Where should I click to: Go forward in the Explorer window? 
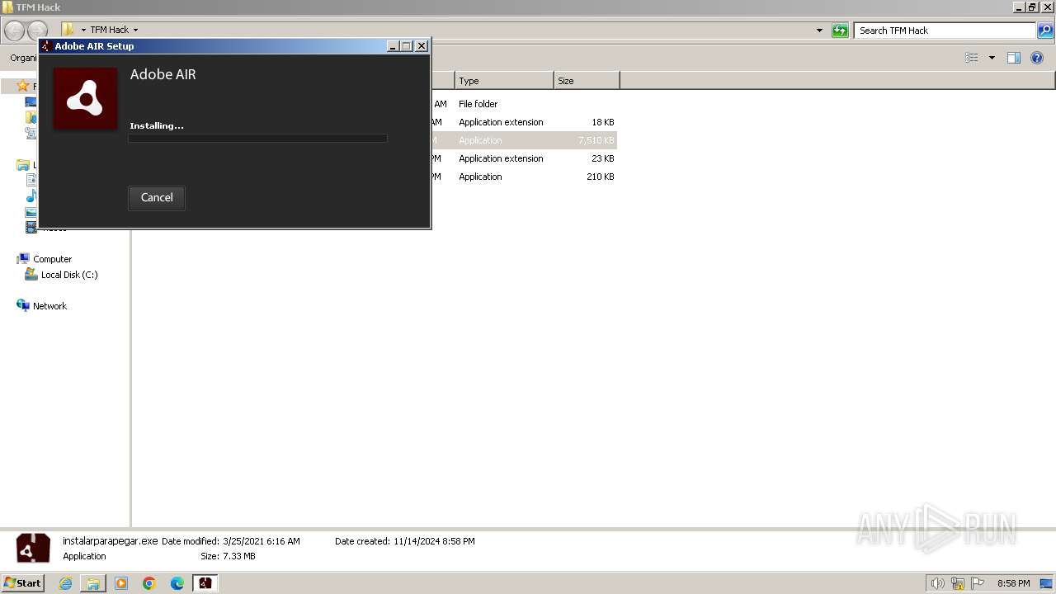[x=37, y=31]
